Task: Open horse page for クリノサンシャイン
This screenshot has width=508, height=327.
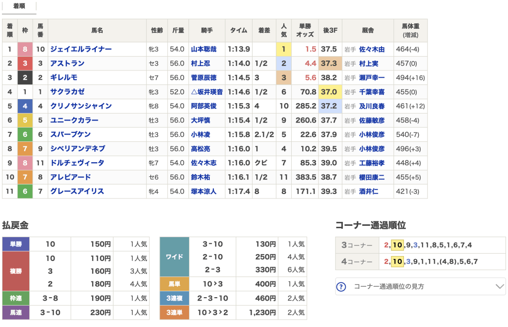Action: (81, 106)
